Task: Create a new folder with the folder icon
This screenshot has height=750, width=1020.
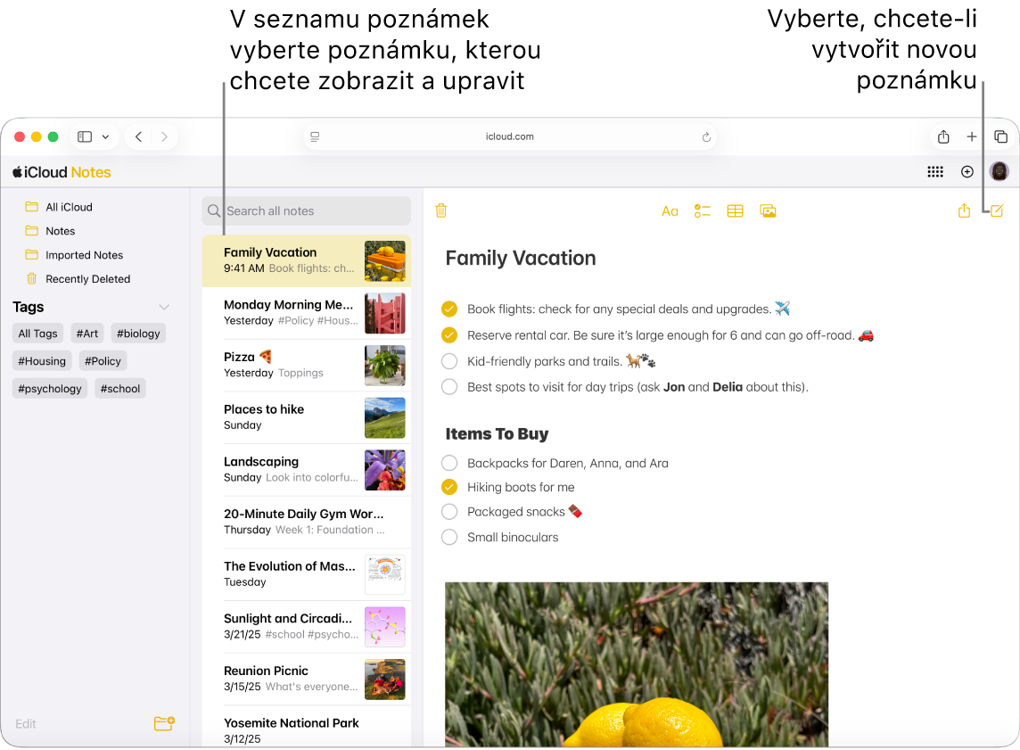Action: [x=164, y=723]
